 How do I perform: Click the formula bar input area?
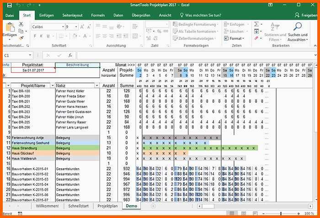[196, 55]
